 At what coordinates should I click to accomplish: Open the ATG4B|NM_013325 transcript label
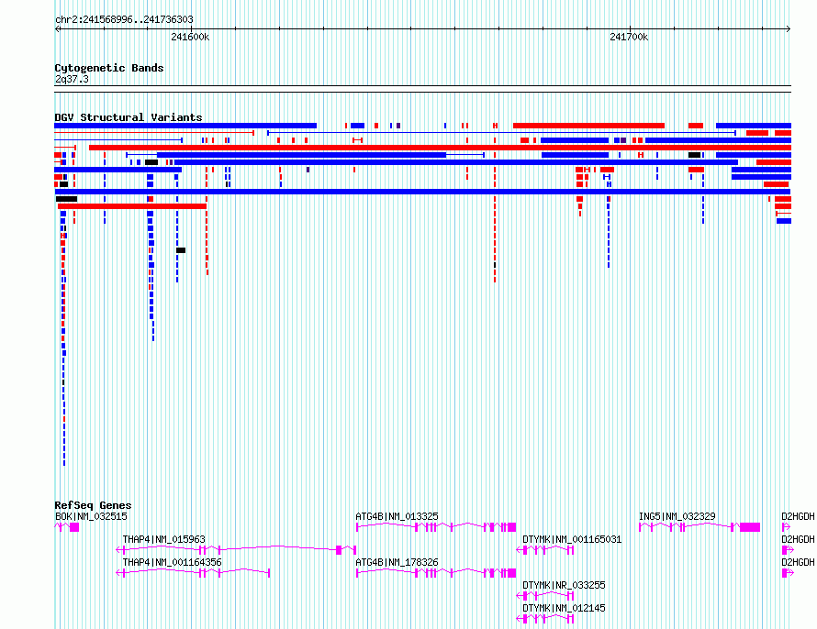point(397,516)
